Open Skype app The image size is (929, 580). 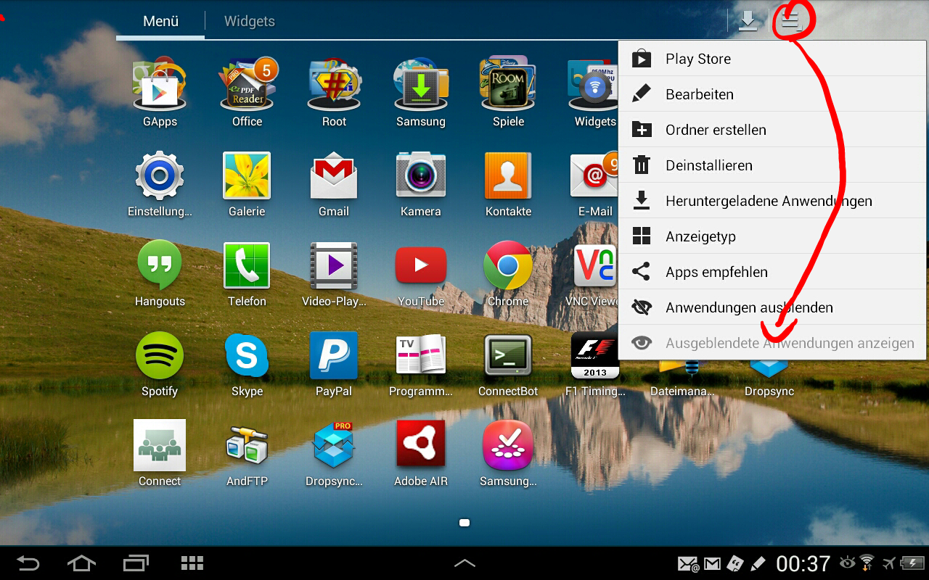247,355
